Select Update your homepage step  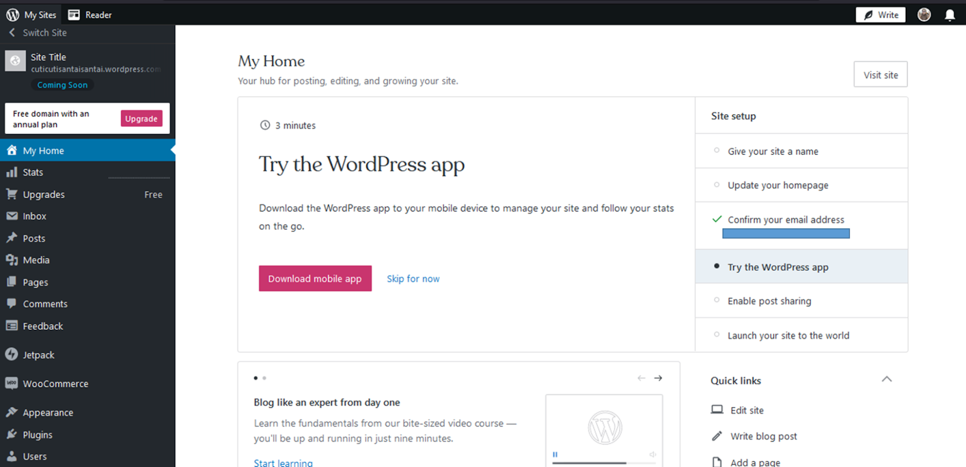pyautogui.click(x=801, y=185)
